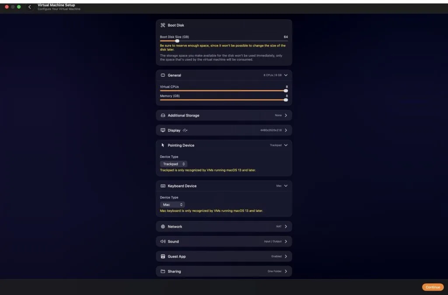The width and height of the screenshot is (448, 295).
Task: Click the Sharing folder icon
Action: point(163,271)
